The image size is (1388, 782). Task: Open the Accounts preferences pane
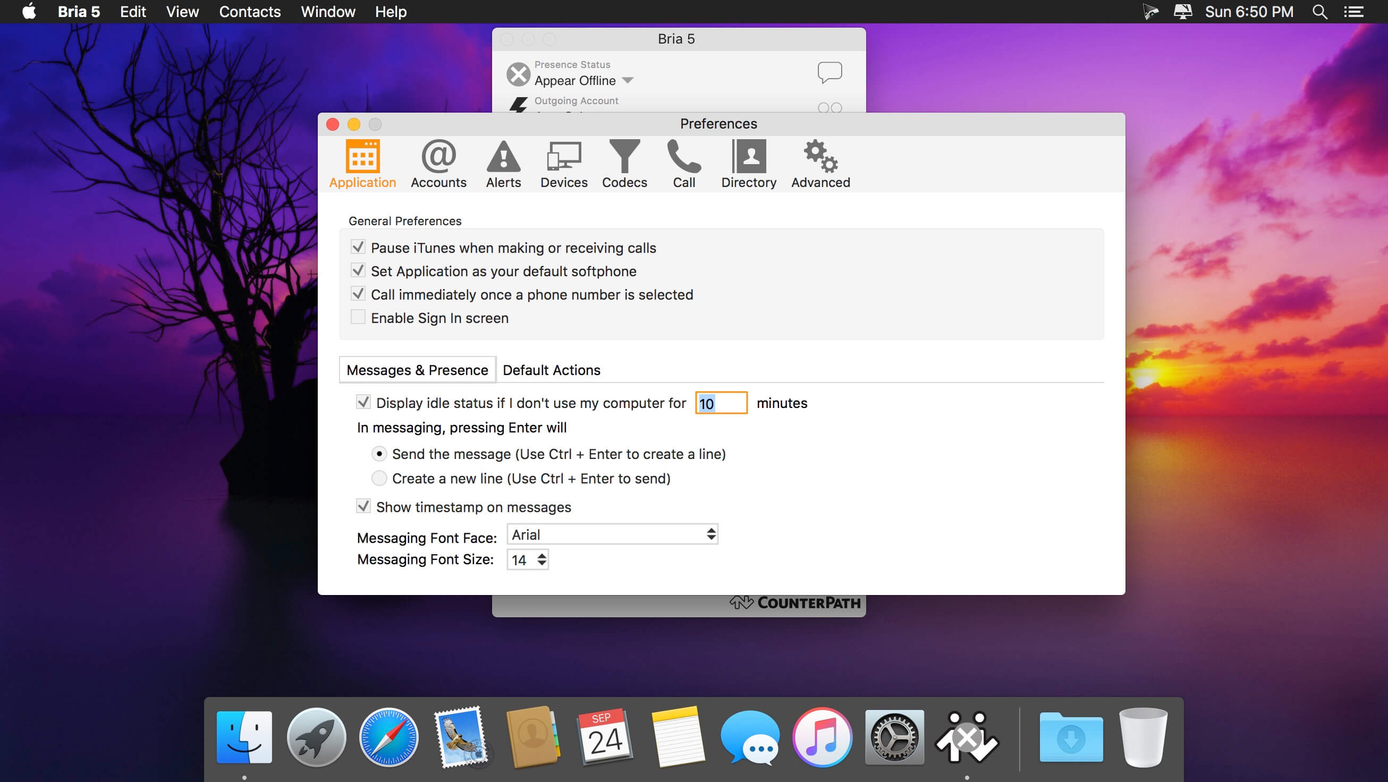(438, 164)
